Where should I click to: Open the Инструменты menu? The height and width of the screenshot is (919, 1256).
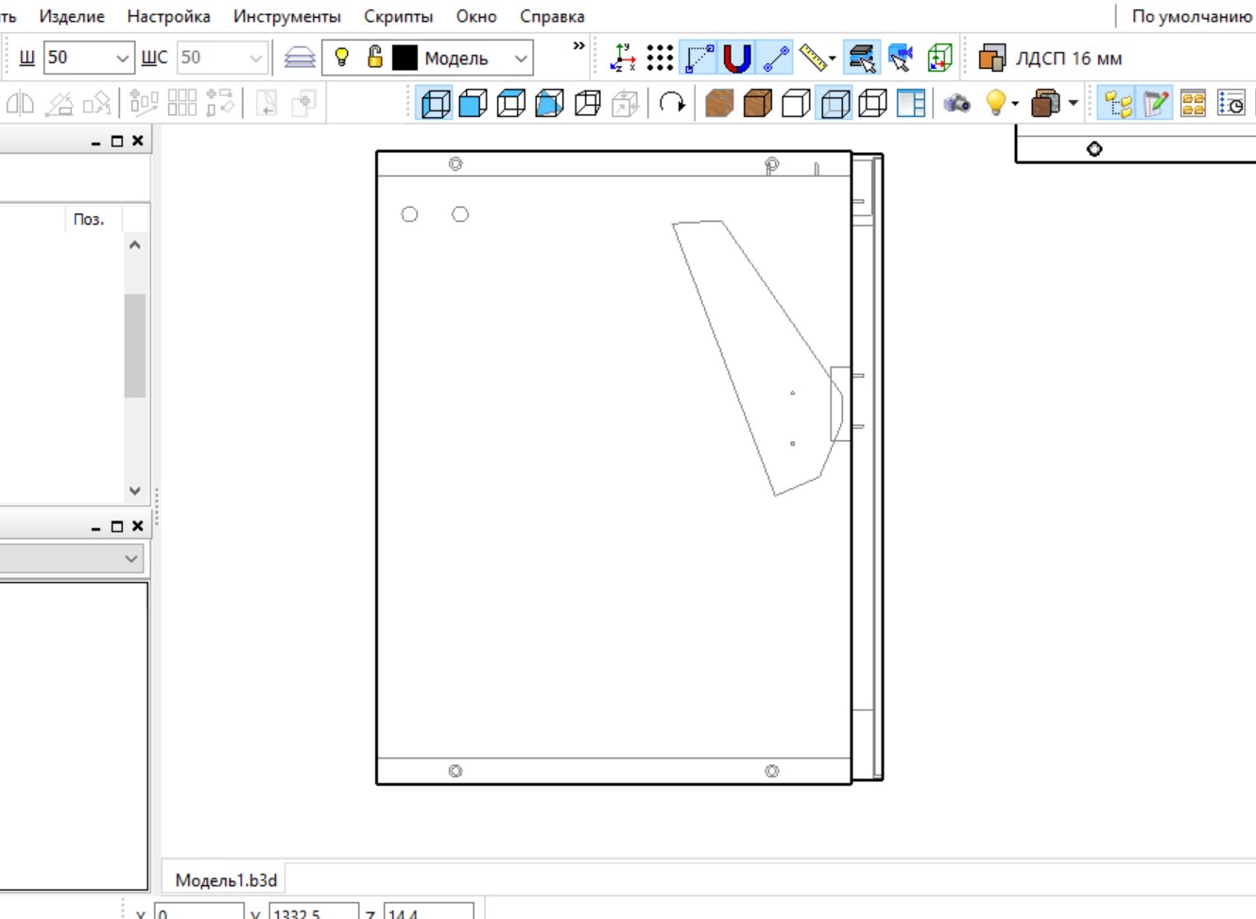pos(286,16)
